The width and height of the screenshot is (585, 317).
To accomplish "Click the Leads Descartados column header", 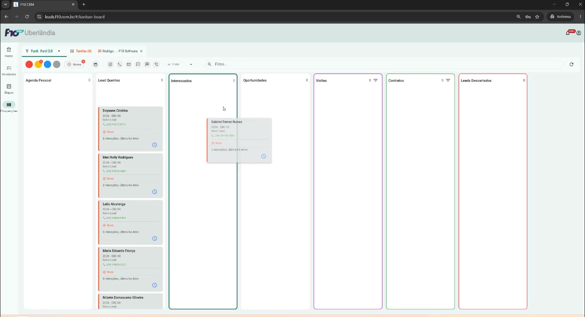I will point(476,80).
